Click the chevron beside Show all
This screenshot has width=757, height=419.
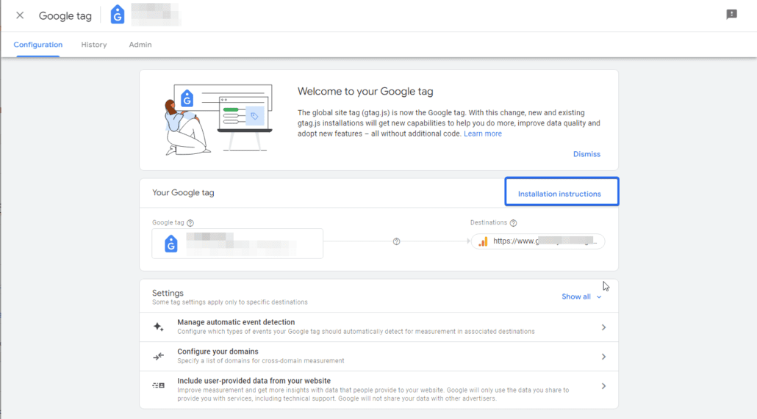tap(599, 297)
